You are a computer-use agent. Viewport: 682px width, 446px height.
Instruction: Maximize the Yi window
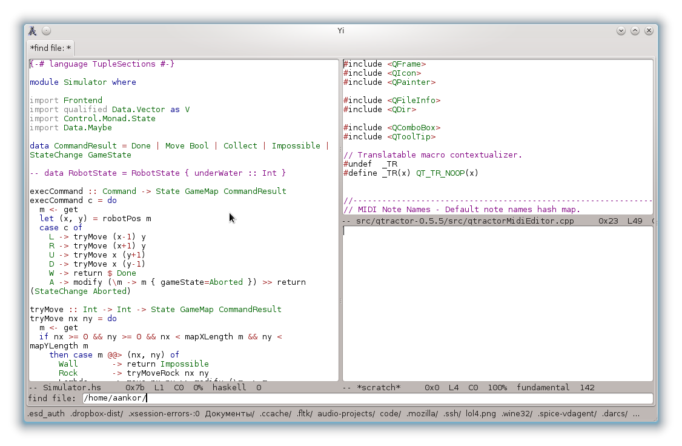pyautogui.click(x=635, y=31)
